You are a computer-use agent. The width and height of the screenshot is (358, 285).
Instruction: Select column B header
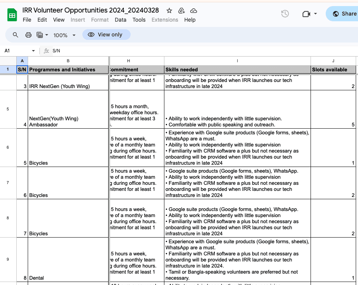coord(68,61)
